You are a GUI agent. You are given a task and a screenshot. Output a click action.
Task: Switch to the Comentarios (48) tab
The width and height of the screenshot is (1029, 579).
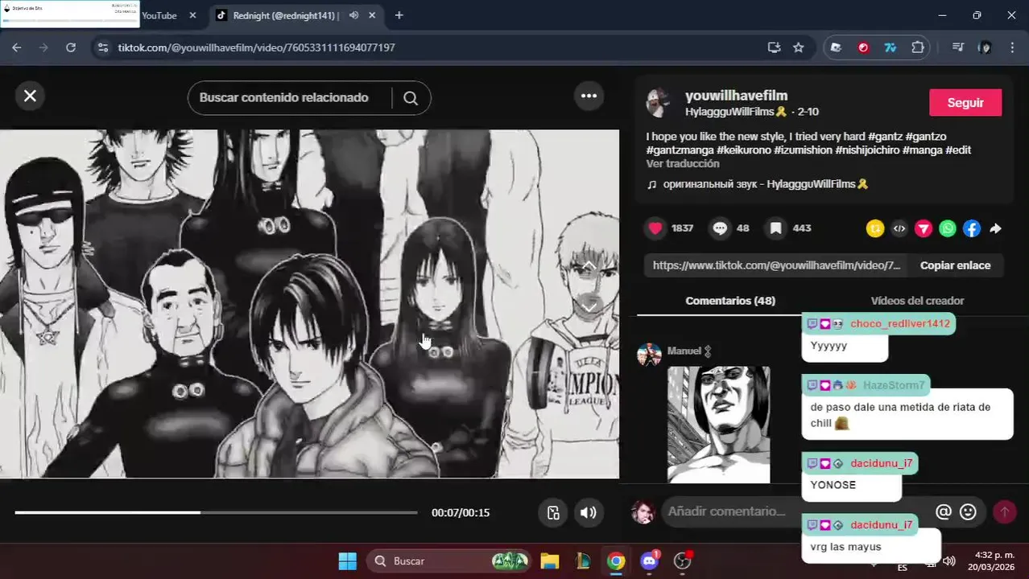(730, 301)
